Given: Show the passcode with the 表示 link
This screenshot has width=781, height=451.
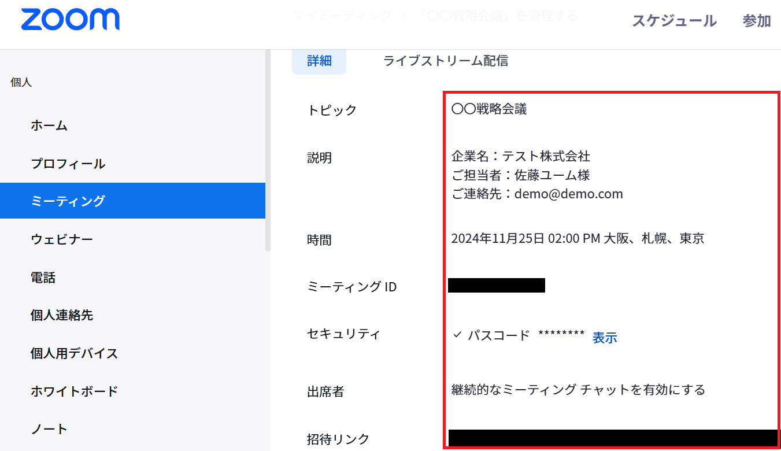Looking at the screenshot, I should pos(605,338).
